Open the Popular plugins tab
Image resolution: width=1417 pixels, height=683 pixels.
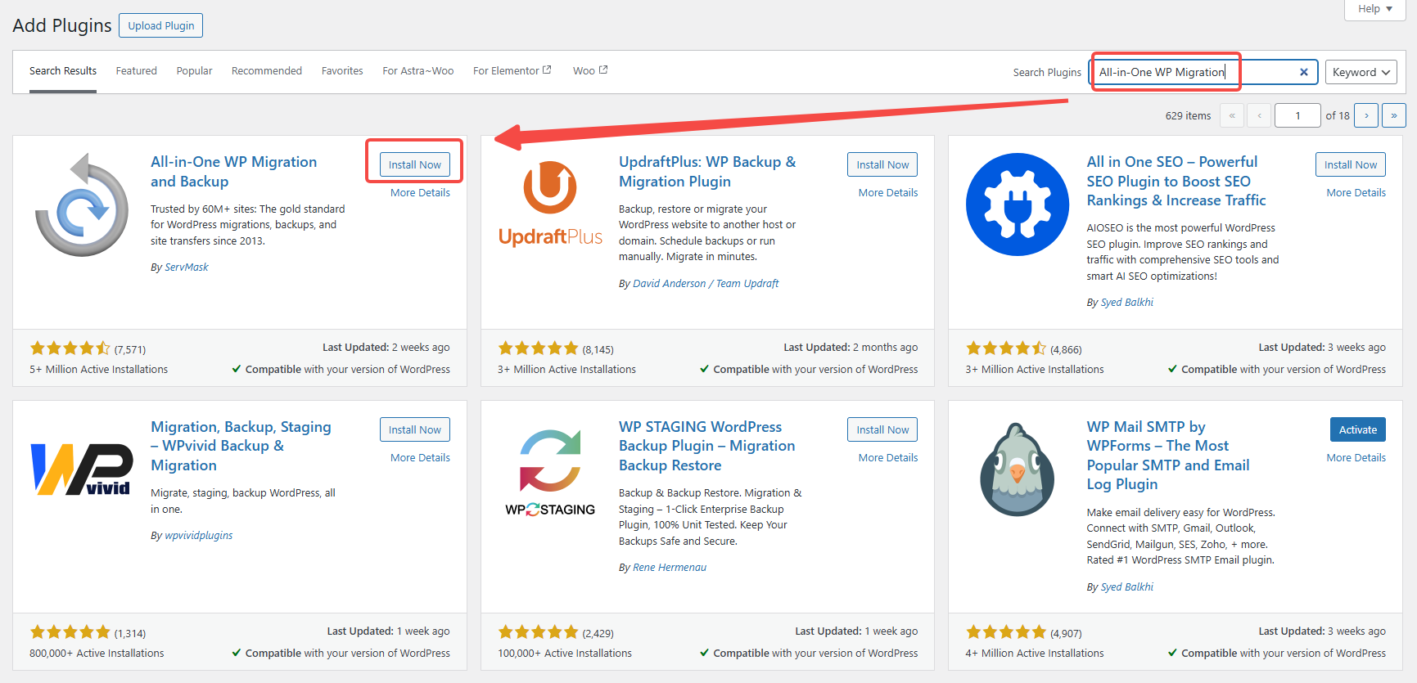pyautogui.click(x=194, y=71)
